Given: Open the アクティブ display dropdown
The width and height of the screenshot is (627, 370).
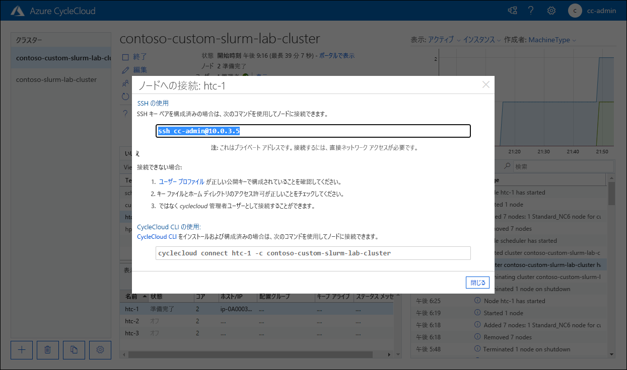Looking at the screenshot, I should click(x=445, y=40).
